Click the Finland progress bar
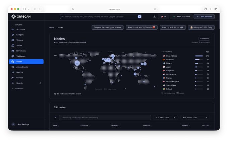The height and width of the screenshot is (141, 228). 199,63
